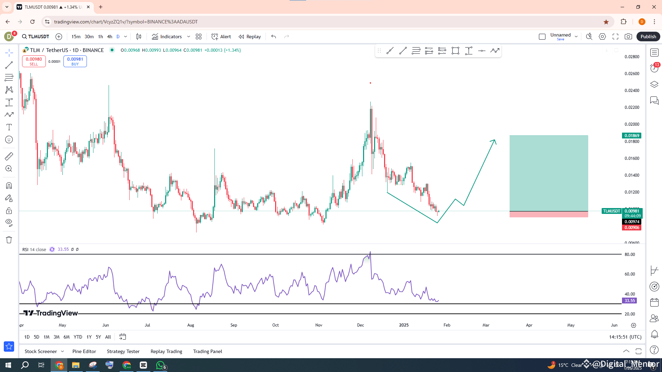Image resolution: width=662 pixels, height=372 pixels.
Task: Toggle lock all drawing tools
Action: 9,210
